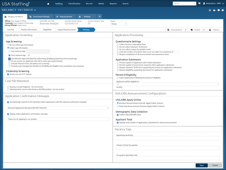Select the Vacancy 10139014 tab
Image resolution: width=226 pixels, height=170 pixels.
click(x=15, y=17)
